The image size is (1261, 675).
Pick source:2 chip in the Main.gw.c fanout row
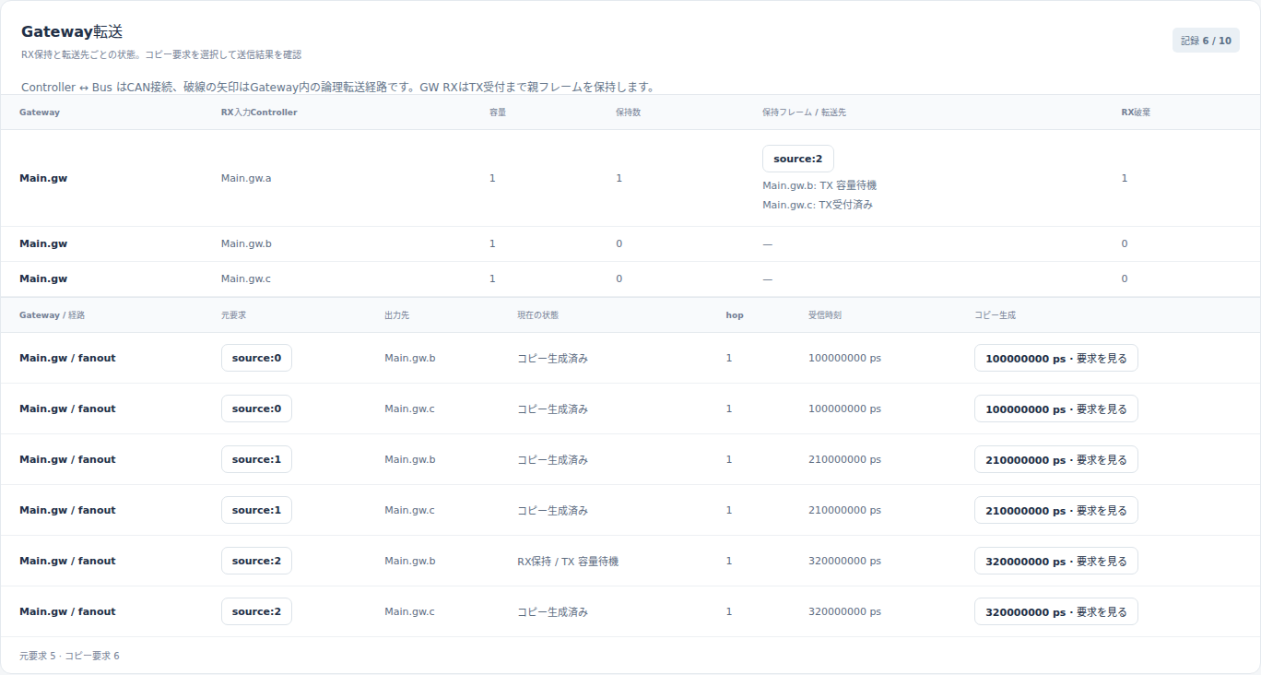click(x=256, y=611)
